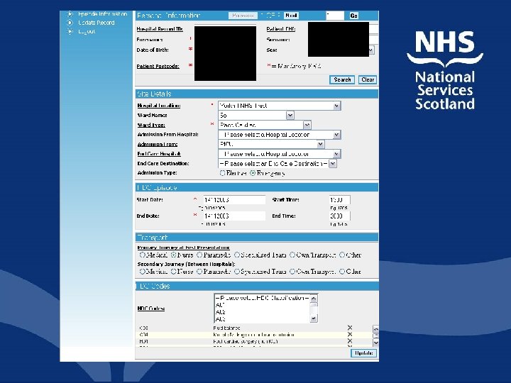The width and height of the screenshot is (511, 383).
Task: Click the selected codes table scroll up arrow
Action: 375,328
